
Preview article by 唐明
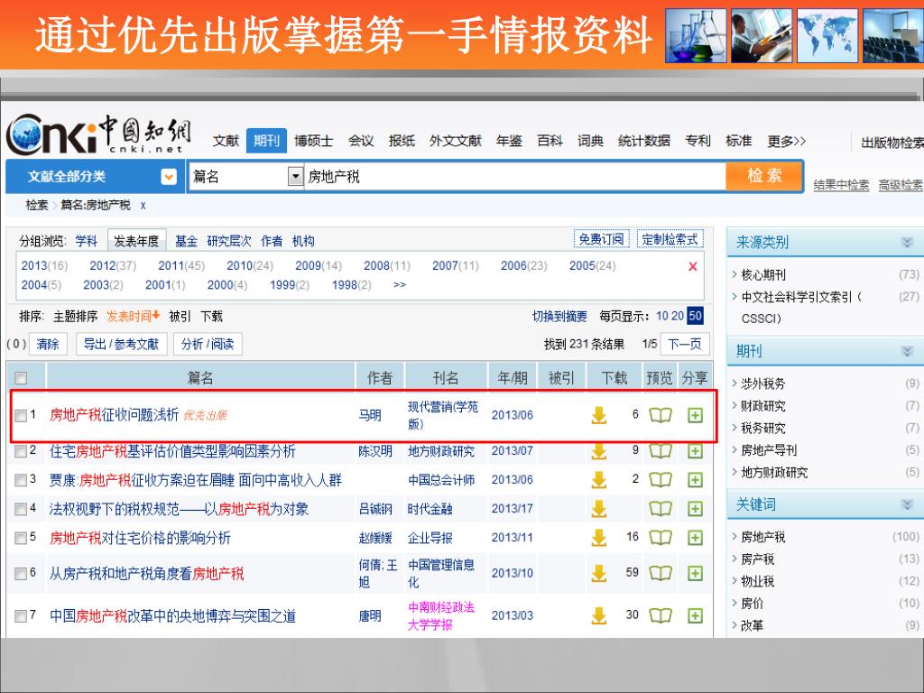click(660, 615)
